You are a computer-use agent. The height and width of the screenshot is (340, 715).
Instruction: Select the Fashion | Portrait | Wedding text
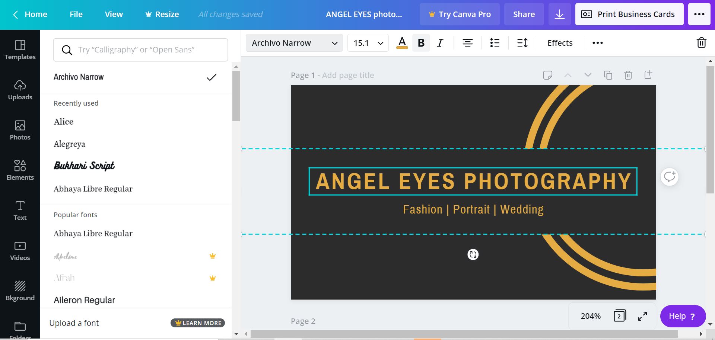click(473, 209)
